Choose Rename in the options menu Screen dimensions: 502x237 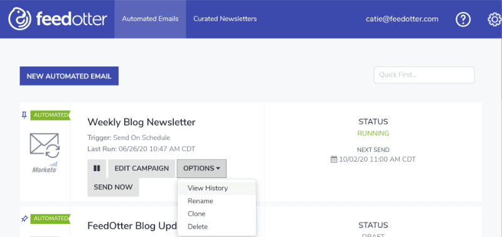pyautogui.click(x=216, y=201)
